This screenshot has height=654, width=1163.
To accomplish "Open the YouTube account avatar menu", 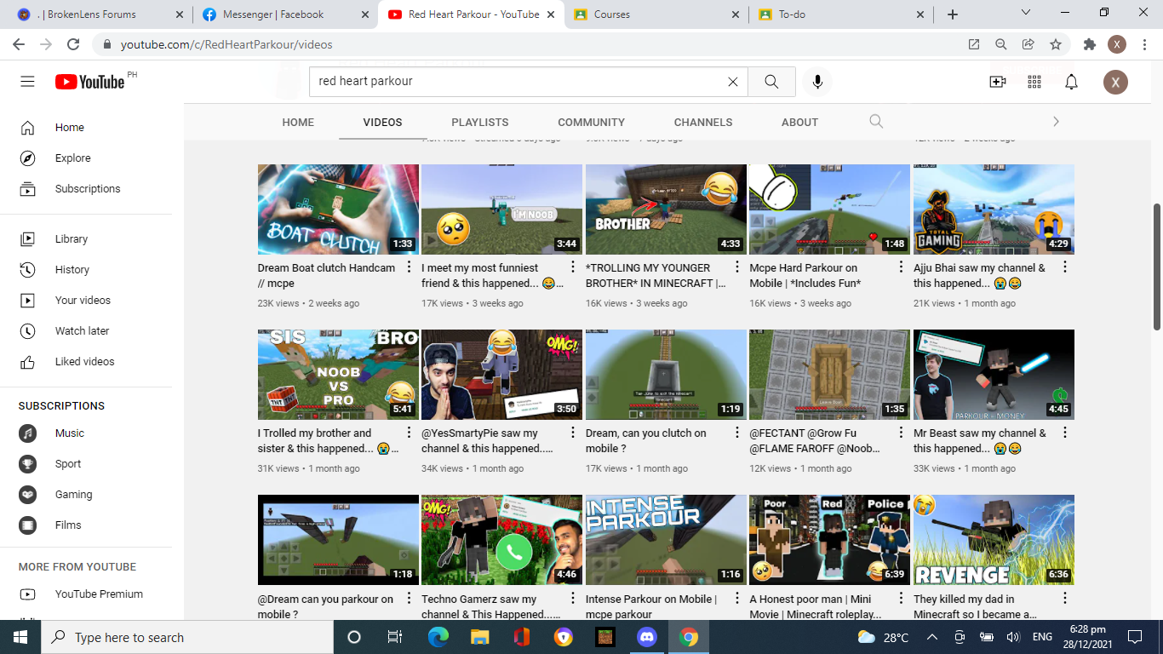I will click(1115, 82).
